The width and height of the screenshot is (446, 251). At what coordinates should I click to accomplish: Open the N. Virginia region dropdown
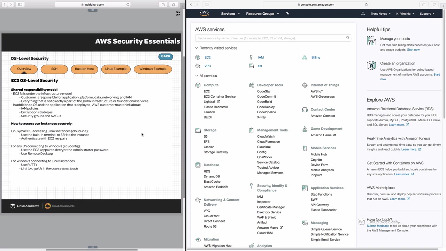(x=405, y=14)
